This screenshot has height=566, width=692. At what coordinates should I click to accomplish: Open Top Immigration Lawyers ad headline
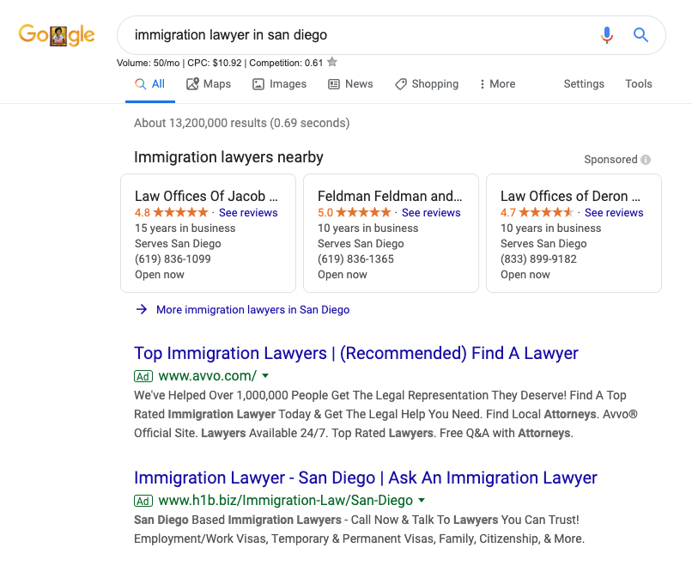tap(356, 353)
